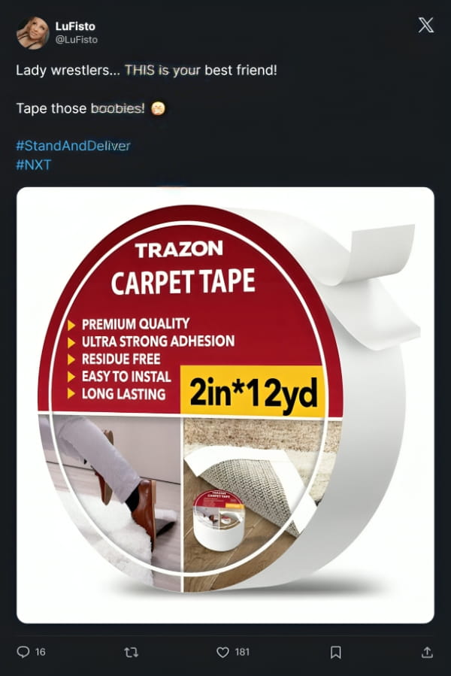Screen dimensions: 451x676
Task: Open the reply comment icon
Action: click(23, 652)
